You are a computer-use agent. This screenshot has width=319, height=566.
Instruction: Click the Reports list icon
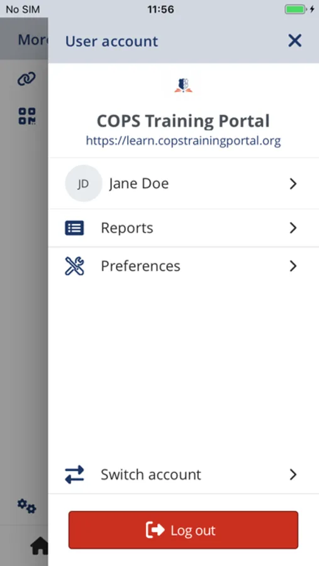tap(74, 228)
